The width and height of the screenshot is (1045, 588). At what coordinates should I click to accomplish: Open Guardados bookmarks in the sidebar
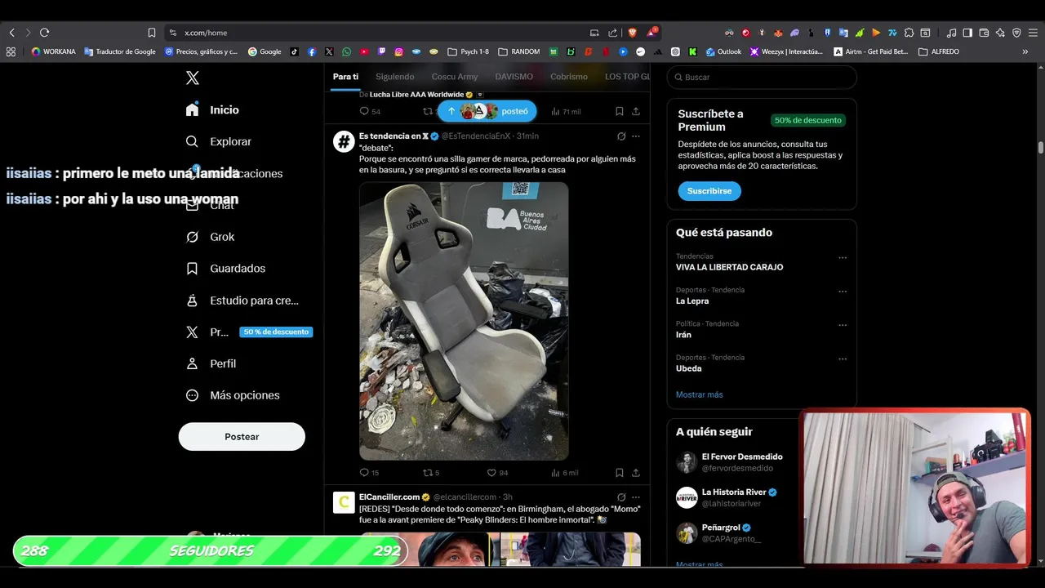point(225,269)
